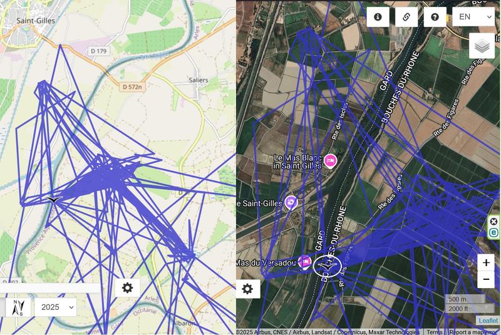Image resolution: width=501 pixels, height=335 pixels.
Task: Close the side widget with X
Action: (493, 221)
